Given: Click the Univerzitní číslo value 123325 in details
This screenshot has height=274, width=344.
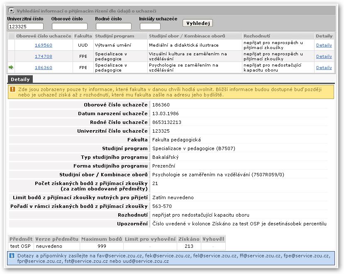Looking at the screenshot, I should point(161,131).
